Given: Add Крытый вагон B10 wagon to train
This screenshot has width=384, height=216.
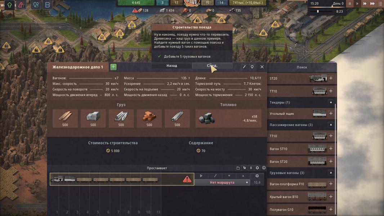Looking at the screenshot, I should click(331, 197).
